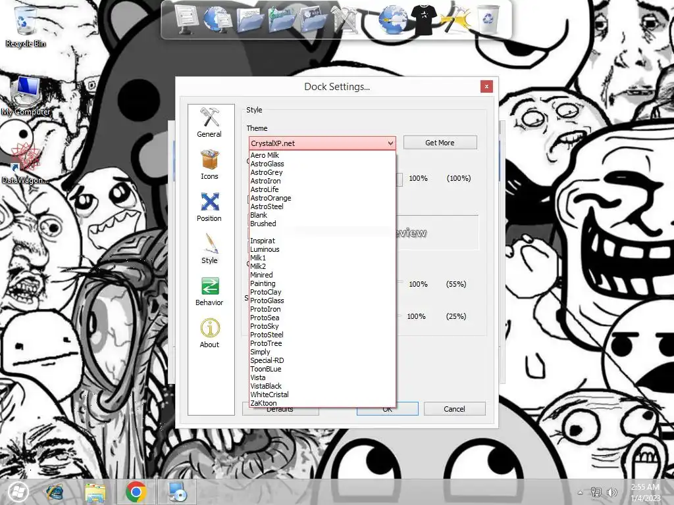Select My Computer desktop icon
Screen dimensions: 674x505
tap(26, 95)
